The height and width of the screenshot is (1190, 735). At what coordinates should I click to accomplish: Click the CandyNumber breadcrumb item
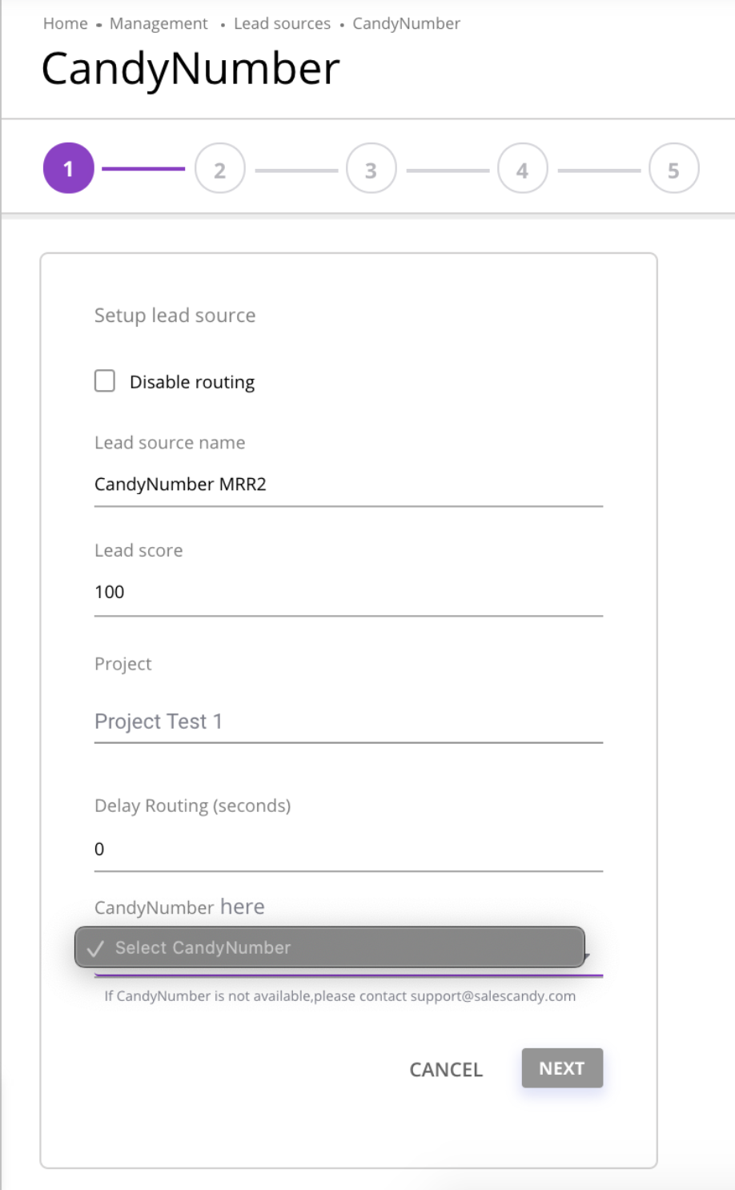(406, 24)
